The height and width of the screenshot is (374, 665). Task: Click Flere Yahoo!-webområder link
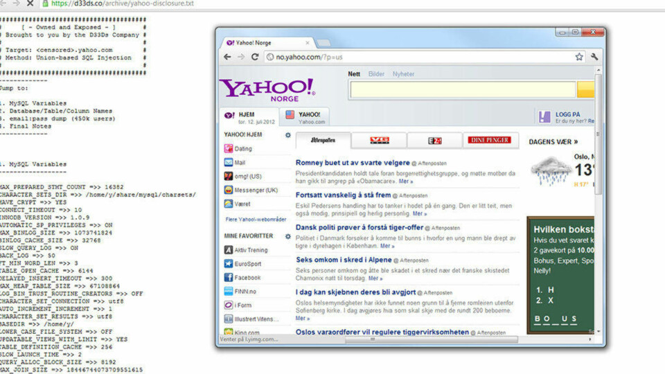pos(256,220)
